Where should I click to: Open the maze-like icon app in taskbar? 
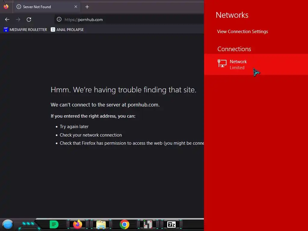click(148, 224)
